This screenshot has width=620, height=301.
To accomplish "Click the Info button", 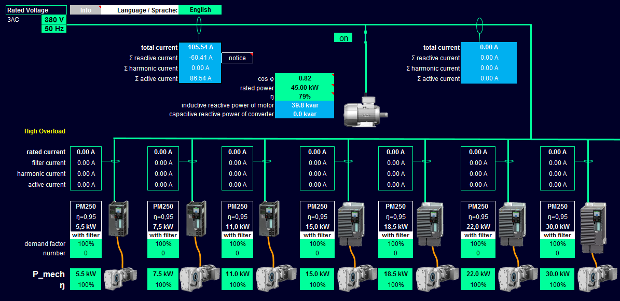I will (x=86, y=10).
